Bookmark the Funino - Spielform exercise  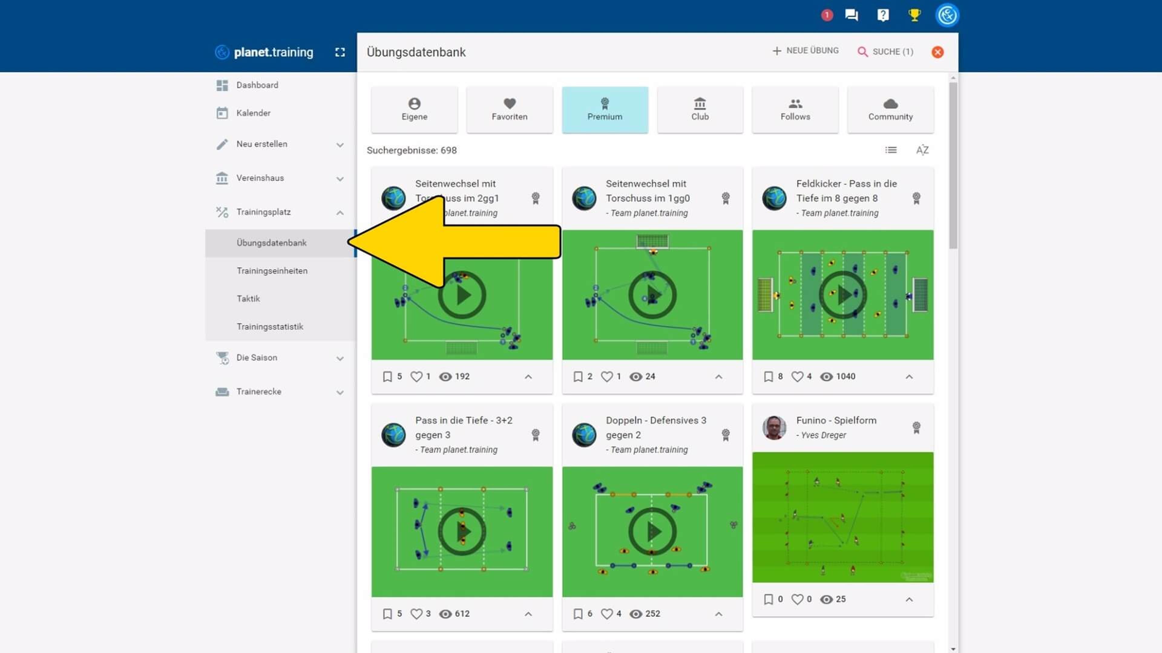coord(768,599)
